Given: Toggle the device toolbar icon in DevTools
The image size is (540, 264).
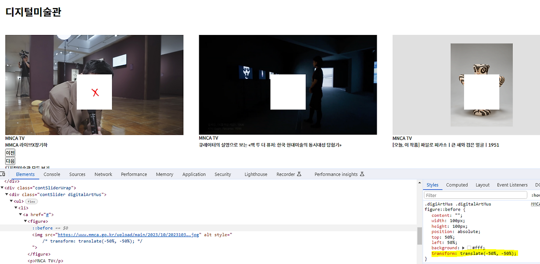Looking at the screenshot, I should click(x=3, y=174).
